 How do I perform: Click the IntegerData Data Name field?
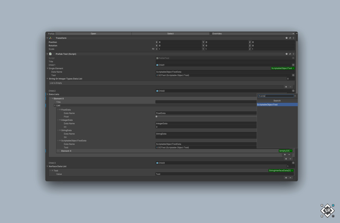click(x=206, y=123)
